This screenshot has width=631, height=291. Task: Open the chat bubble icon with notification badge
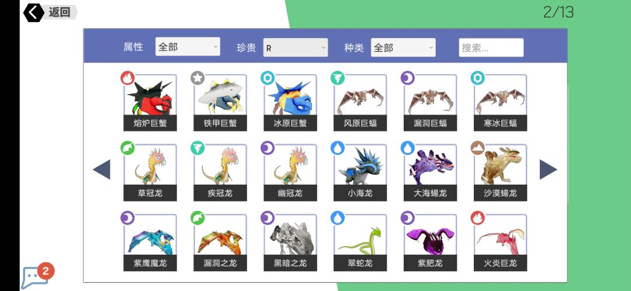coord(37,276)
